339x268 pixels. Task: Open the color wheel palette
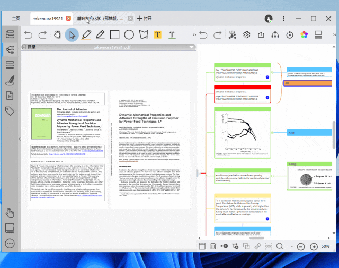tap(304, 35)
